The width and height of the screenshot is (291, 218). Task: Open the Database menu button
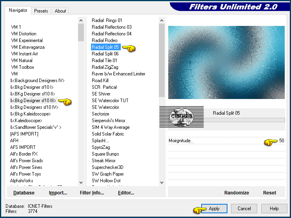pyautogui.click(x=24, y=193)
